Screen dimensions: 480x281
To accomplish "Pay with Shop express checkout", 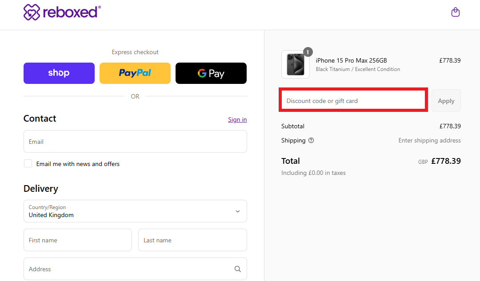I will tap(59, 73).
